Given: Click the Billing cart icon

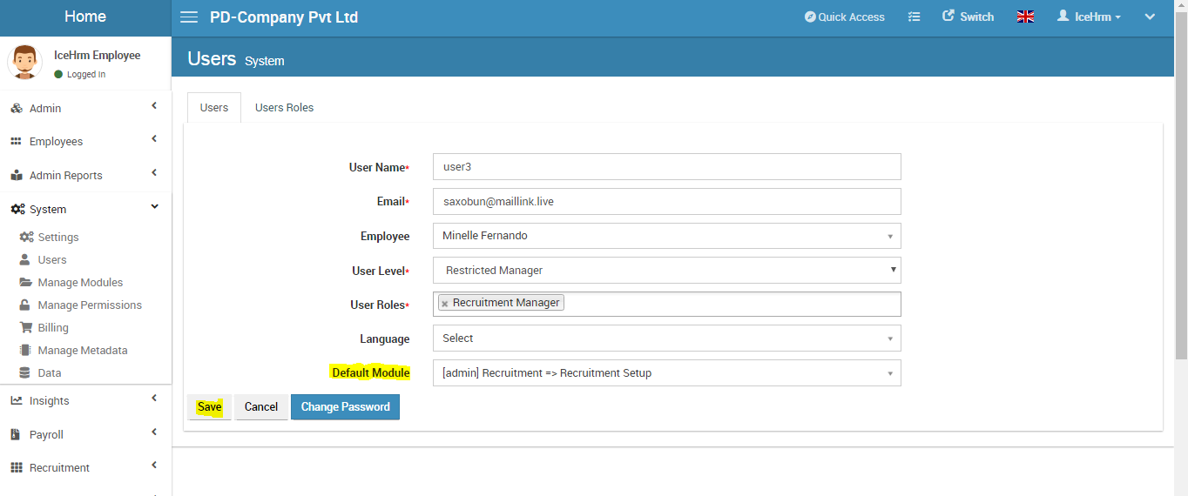Looking at the screenshot, I should 25,327.
